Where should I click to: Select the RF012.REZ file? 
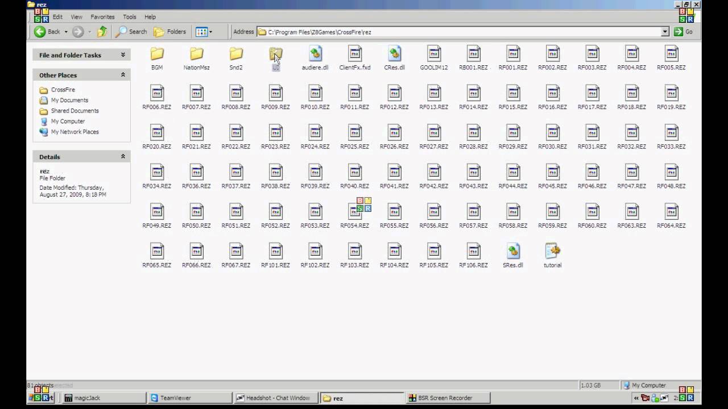395,98
